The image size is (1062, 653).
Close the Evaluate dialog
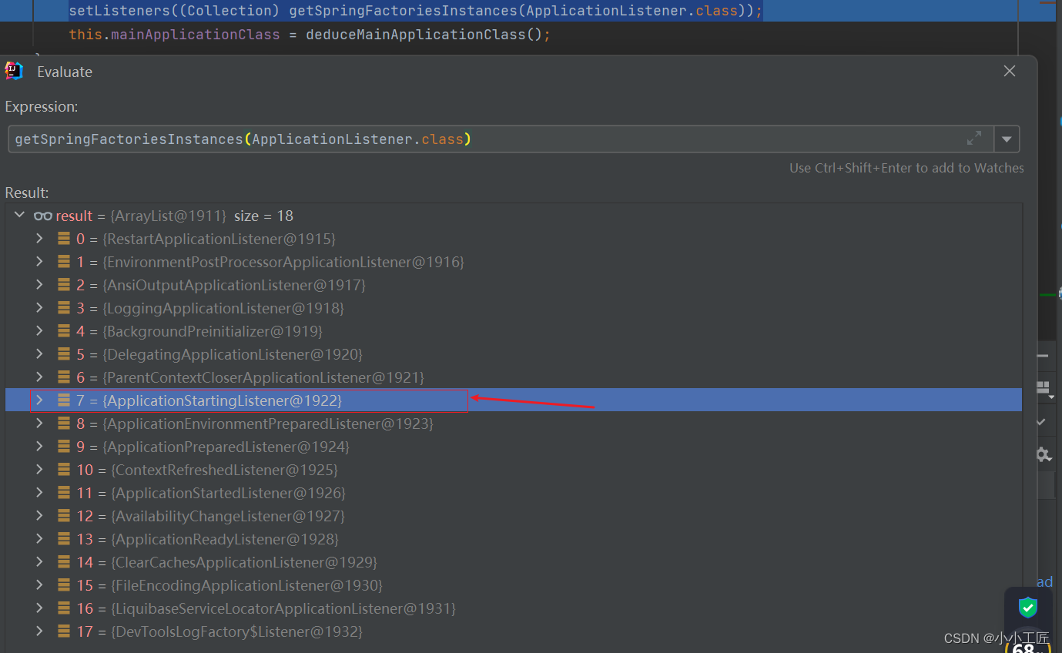coord(1010,71)
